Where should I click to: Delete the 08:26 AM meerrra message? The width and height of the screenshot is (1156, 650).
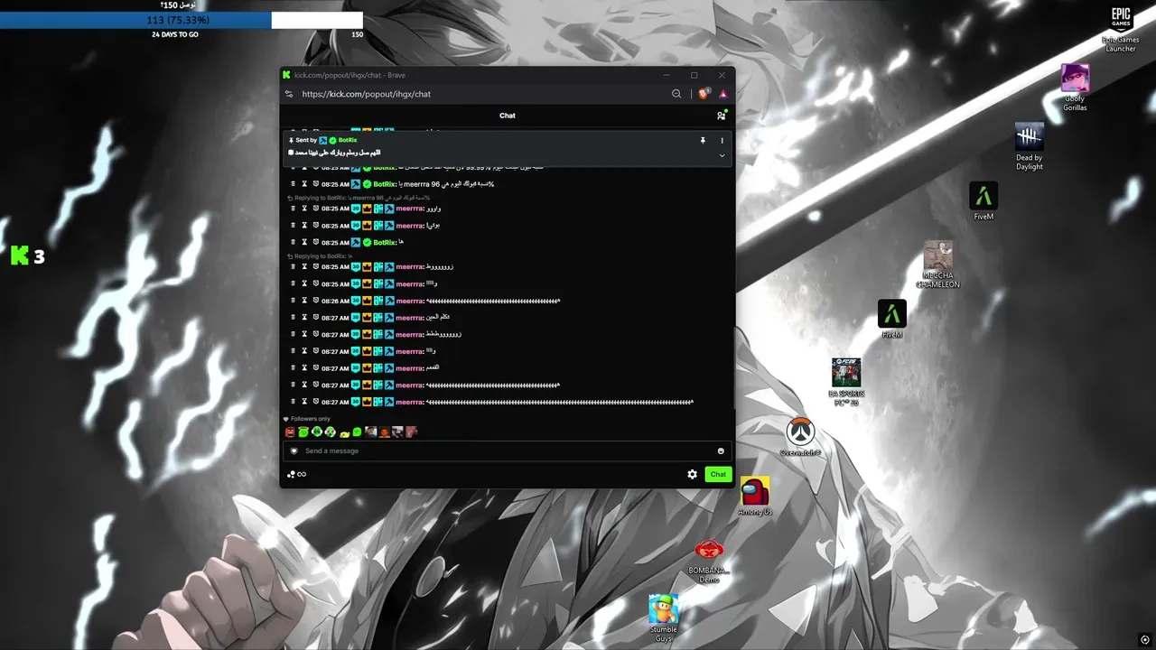pyautogui.click(x=293, y=301)
